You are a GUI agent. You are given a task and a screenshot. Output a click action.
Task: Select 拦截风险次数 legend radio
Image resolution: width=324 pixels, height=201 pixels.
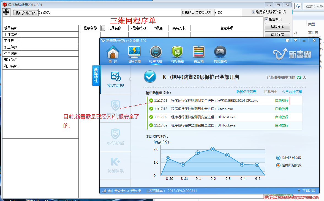pyautogui.click(x=278, y=165)
